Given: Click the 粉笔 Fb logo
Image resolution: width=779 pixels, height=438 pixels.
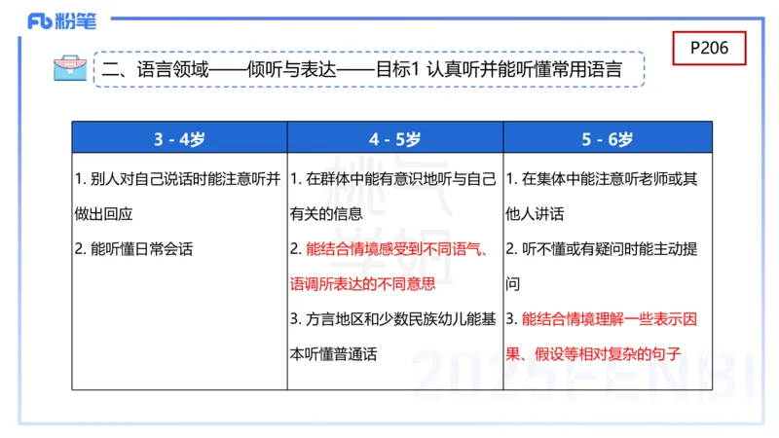Looking at the screenshot, I should pos(61,21).
